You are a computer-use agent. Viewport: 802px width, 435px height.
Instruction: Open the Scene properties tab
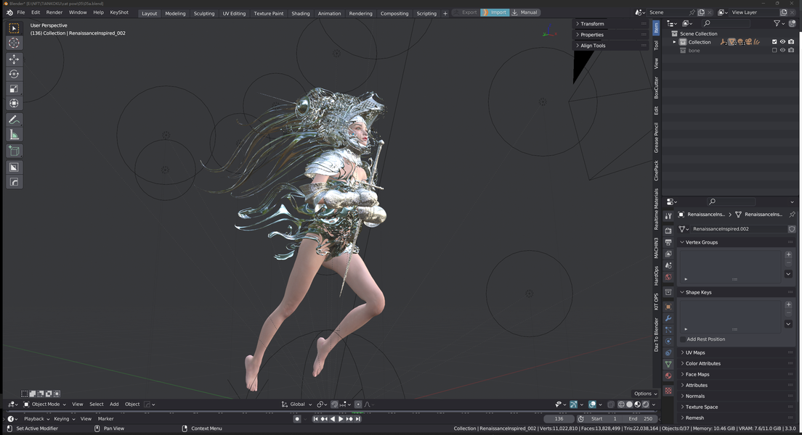pos(668,265)
